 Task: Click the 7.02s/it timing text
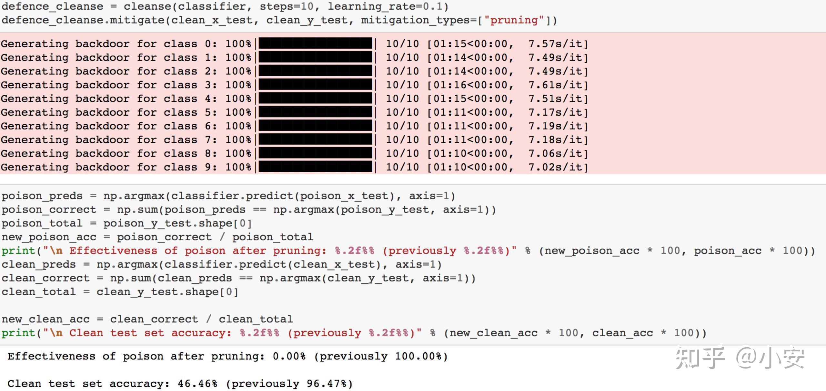coord(558,167)
